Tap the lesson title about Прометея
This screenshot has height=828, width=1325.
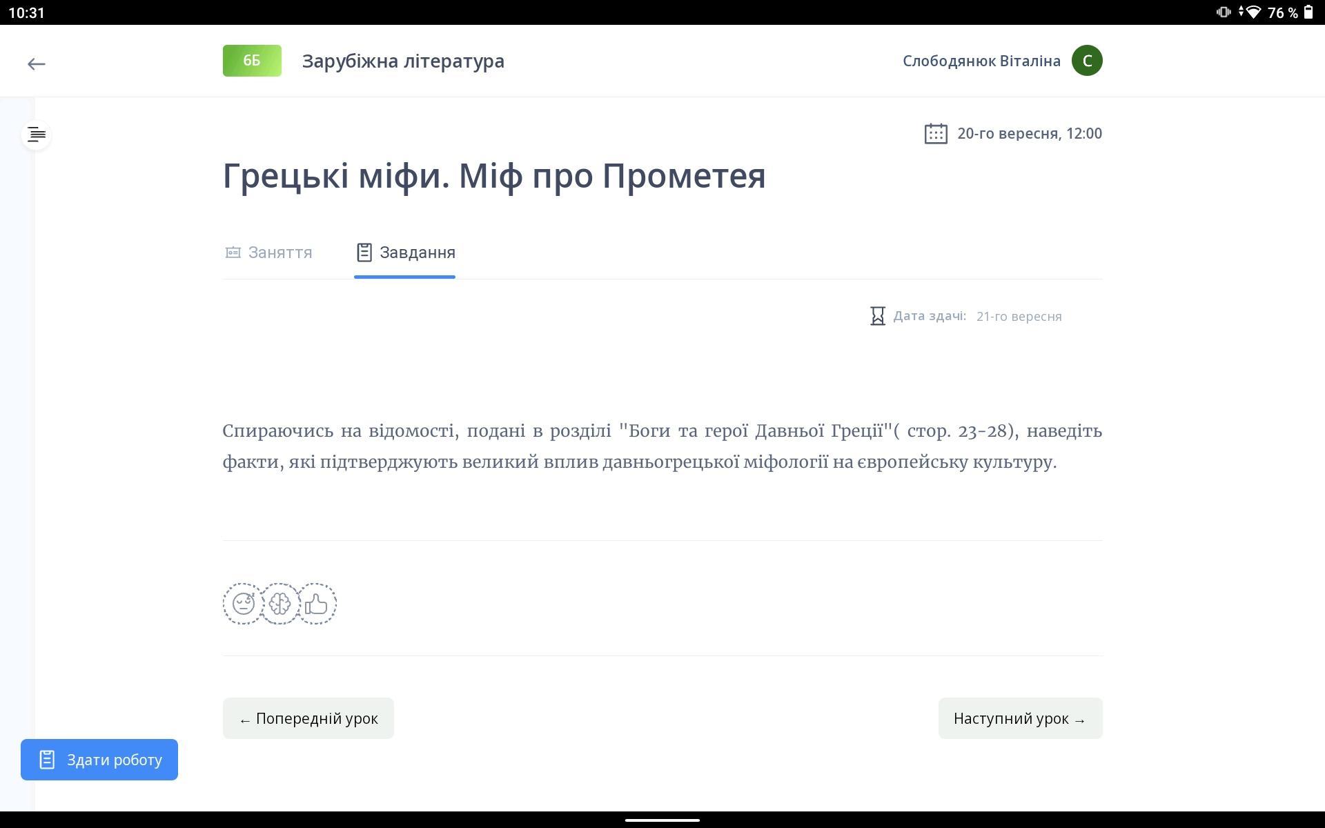[493, 176]
